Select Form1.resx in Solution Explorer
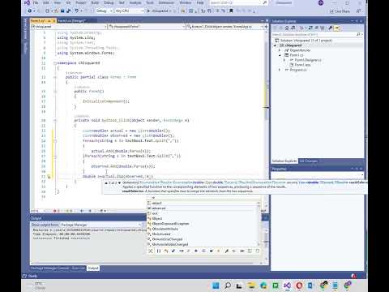This screenshot has width=389, height=292. (300, 65)
